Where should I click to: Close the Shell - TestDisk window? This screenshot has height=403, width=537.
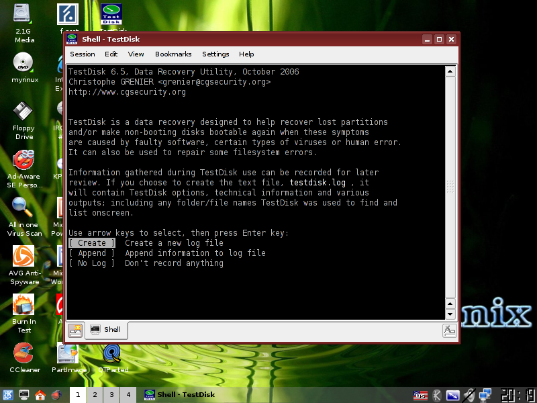[x=451, y=40]
